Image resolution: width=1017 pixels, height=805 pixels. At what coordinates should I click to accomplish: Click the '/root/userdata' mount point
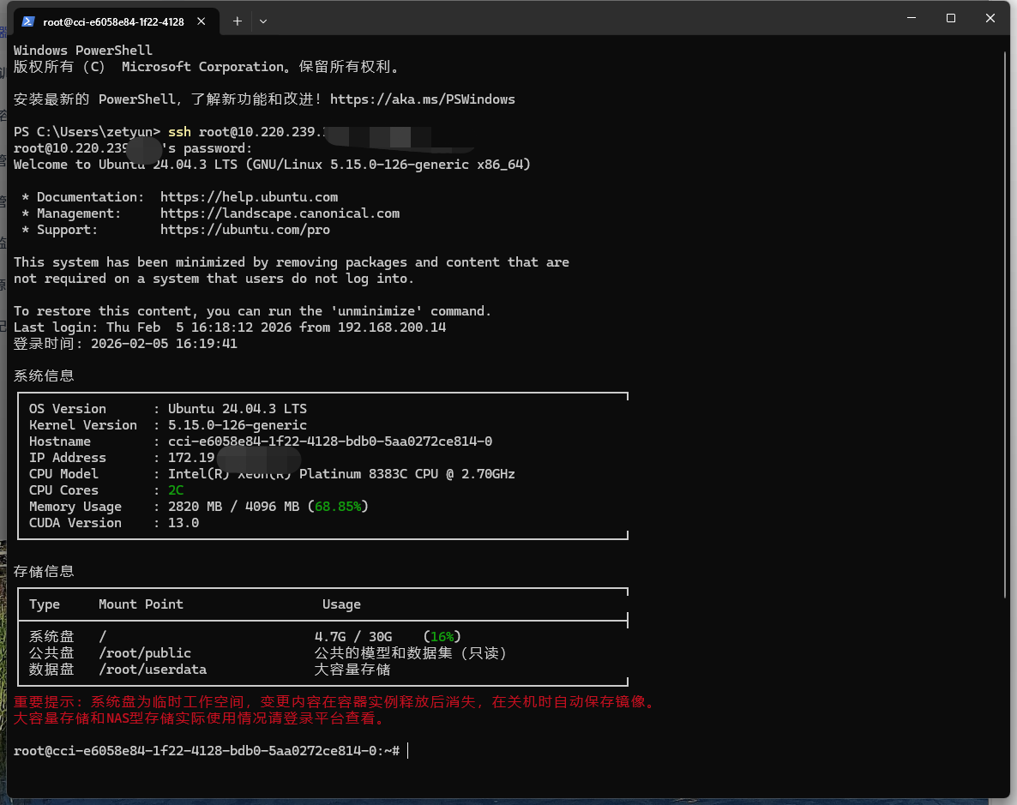[153, 670]
